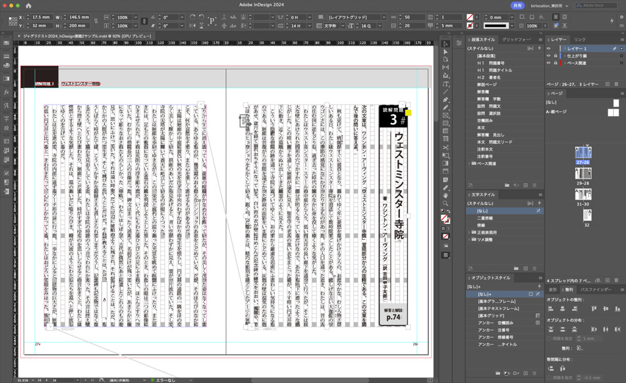Image resolution: width=626 pixels, height=383 pixels.
Task: Click align bottom edges icon
Action: [x=617, y=309]
